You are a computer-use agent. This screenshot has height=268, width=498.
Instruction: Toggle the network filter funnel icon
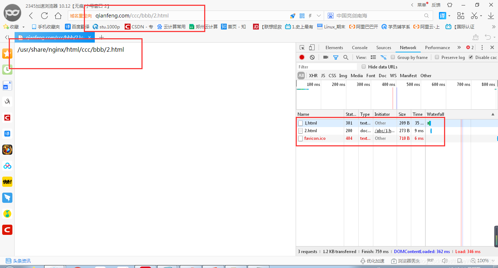click(336, 57)
